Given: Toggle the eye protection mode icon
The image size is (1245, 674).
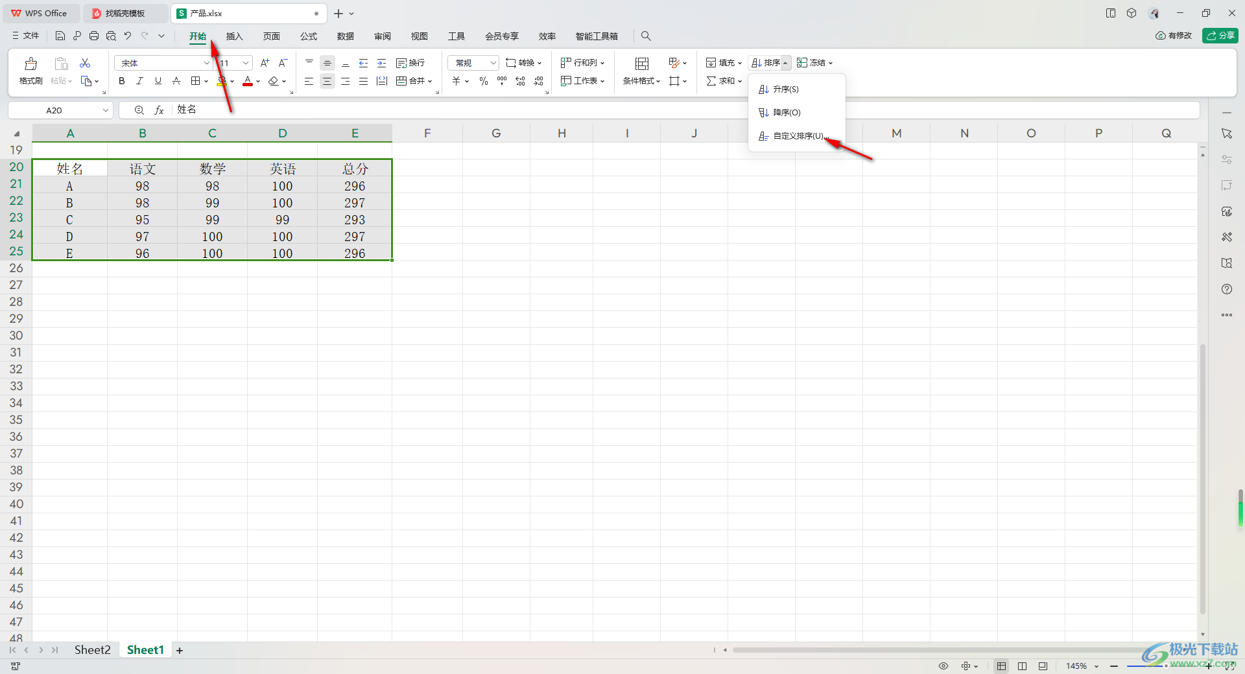Looking at the screenshot, I should pyautogui.click(x=943, y=666).
